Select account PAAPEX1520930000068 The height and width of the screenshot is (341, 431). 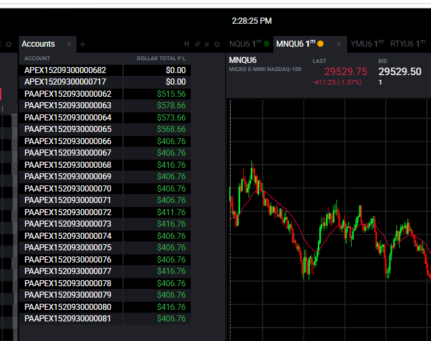[68, 164]
